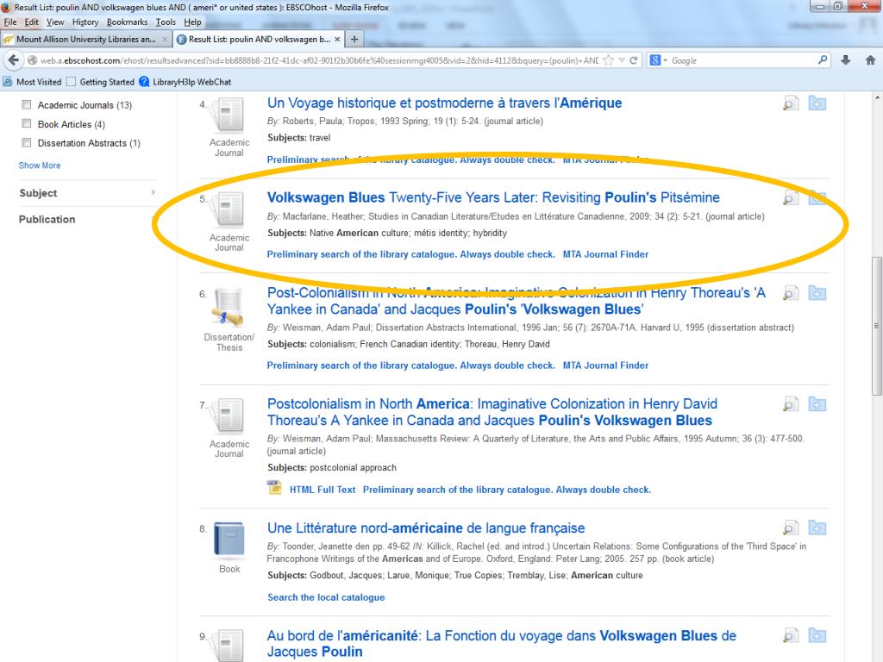Open MTA Journal Finder for result 5
This screenshot has width=883, height=662.
605,254
